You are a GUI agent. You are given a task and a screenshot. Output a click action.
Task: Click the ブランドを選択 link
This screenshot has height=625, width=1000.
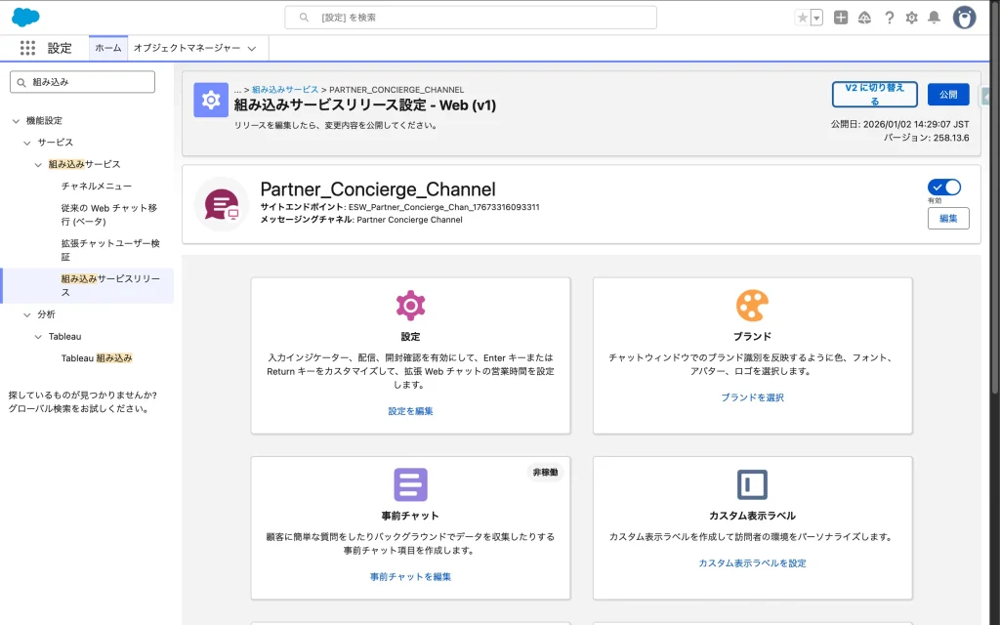pos(752,397)
